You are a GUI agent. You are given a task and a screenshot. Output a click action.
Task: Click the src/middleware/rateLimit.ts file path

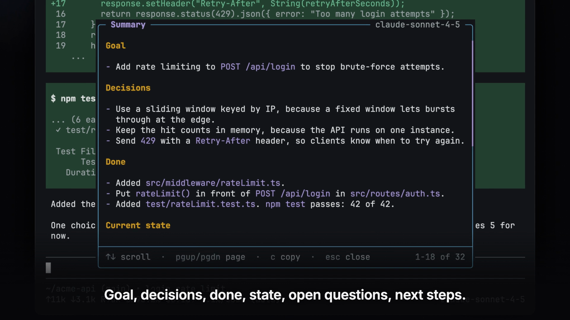(x=213, y=183)
